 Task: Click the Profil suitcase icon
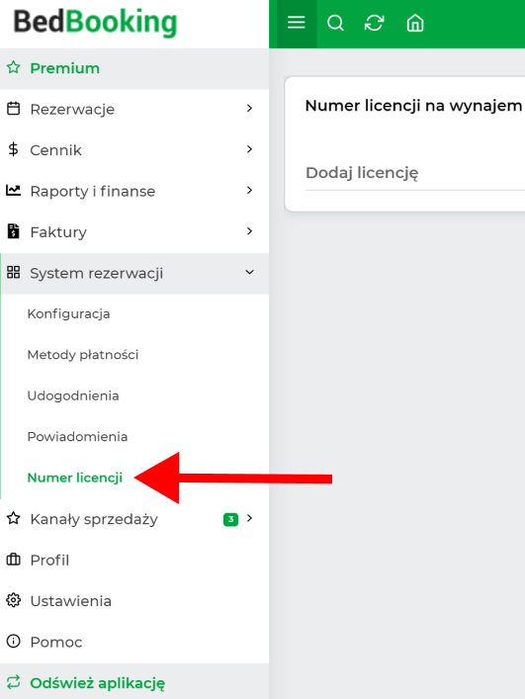[x=14, y=559]
